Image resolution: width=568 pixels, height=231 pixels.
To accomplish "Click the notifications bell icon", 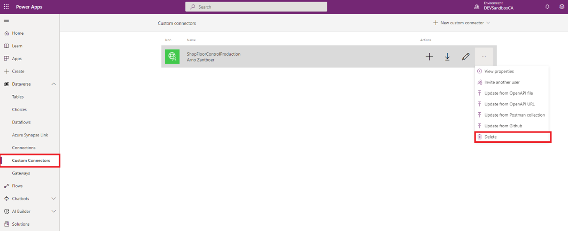I will point(547,7).
